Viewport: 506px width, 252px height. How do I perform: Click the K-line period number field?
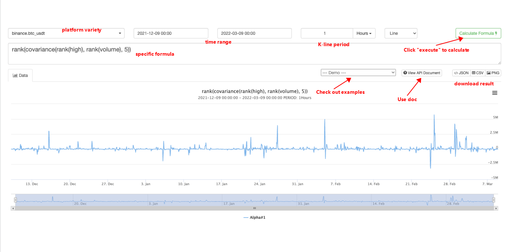tap(327, 33)
